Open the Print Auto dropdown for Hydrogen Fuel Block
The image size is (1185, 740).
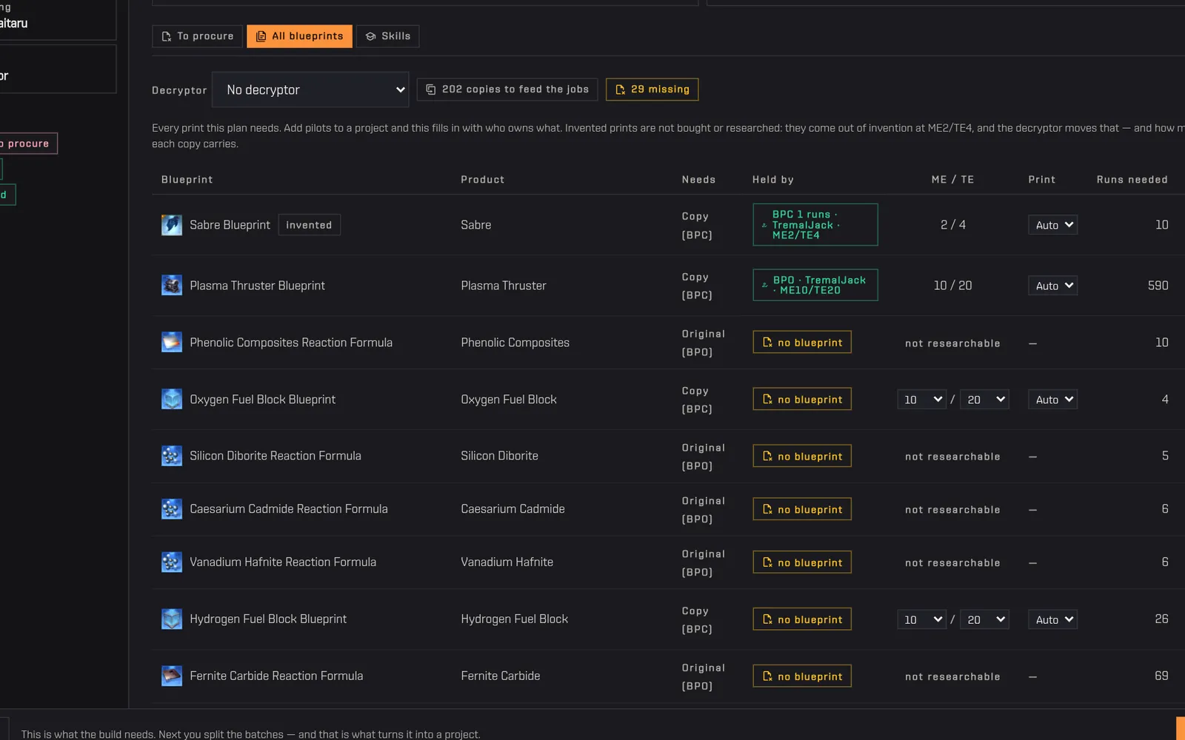(x=1052, y=619)
